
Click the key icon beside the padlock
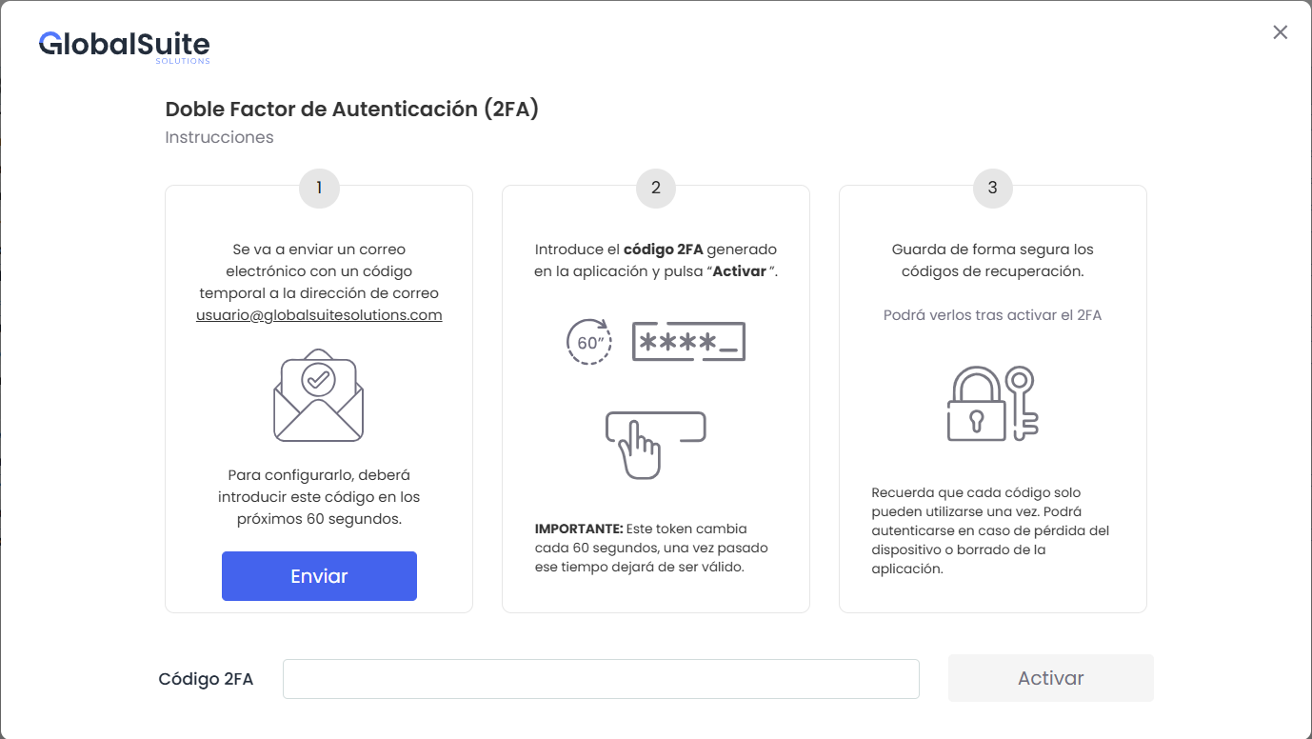click(1023, 402)
